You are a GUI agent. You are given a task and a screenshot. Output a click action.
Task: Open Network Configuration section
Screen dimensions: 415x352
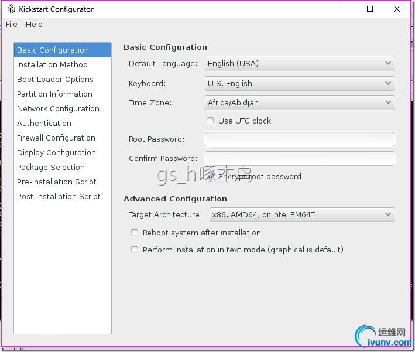(x=63, y=108)
